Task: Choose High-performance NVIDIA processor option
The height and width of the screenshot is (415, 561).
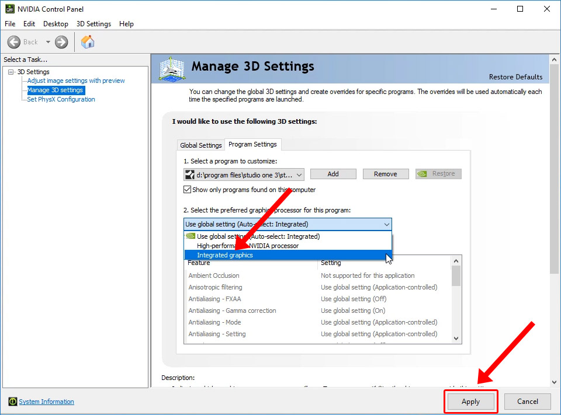Action: 247,246
